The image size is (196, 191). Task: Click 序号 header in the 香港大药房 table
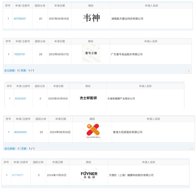tap(8, 119)
